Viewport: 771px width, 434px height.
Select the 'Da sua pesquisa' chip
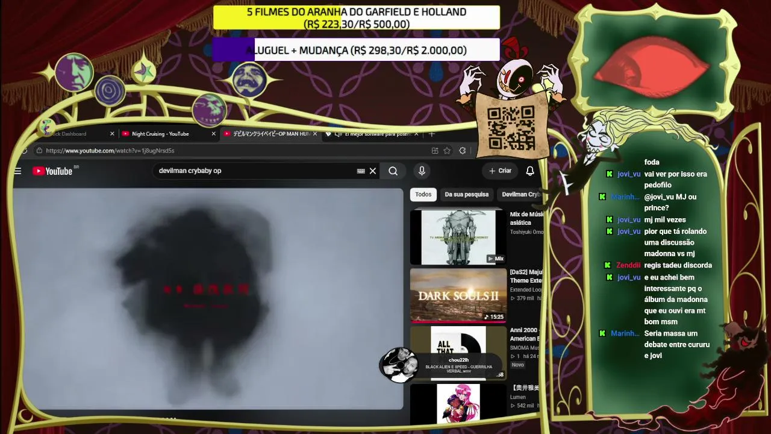(467, 195)
